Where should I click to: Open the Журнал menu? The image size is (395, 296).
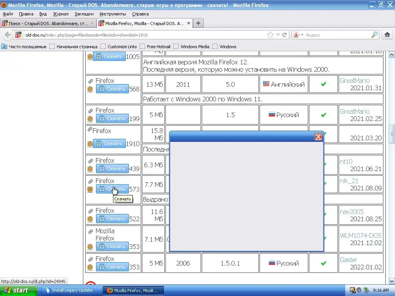61,14
